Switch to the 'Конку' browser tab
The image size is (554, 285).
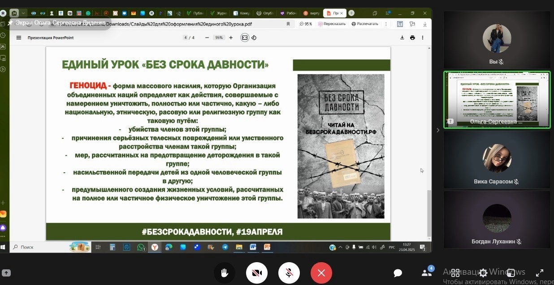click(242, 13)
